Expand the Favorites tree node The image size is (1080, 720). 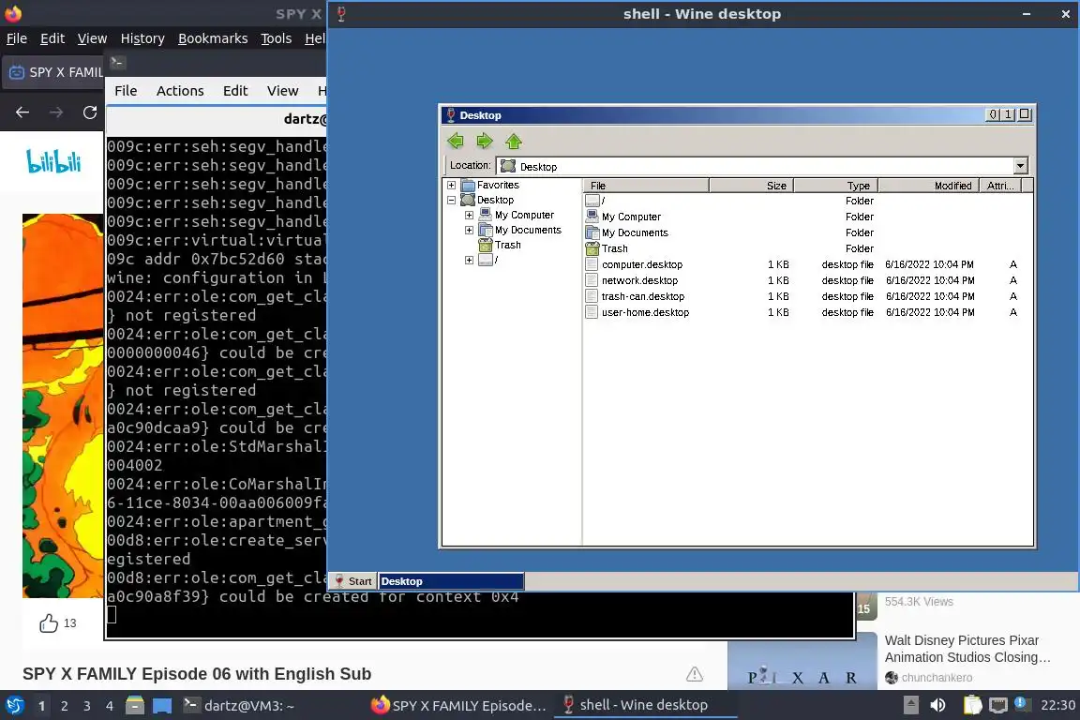(x=451, y=185)
